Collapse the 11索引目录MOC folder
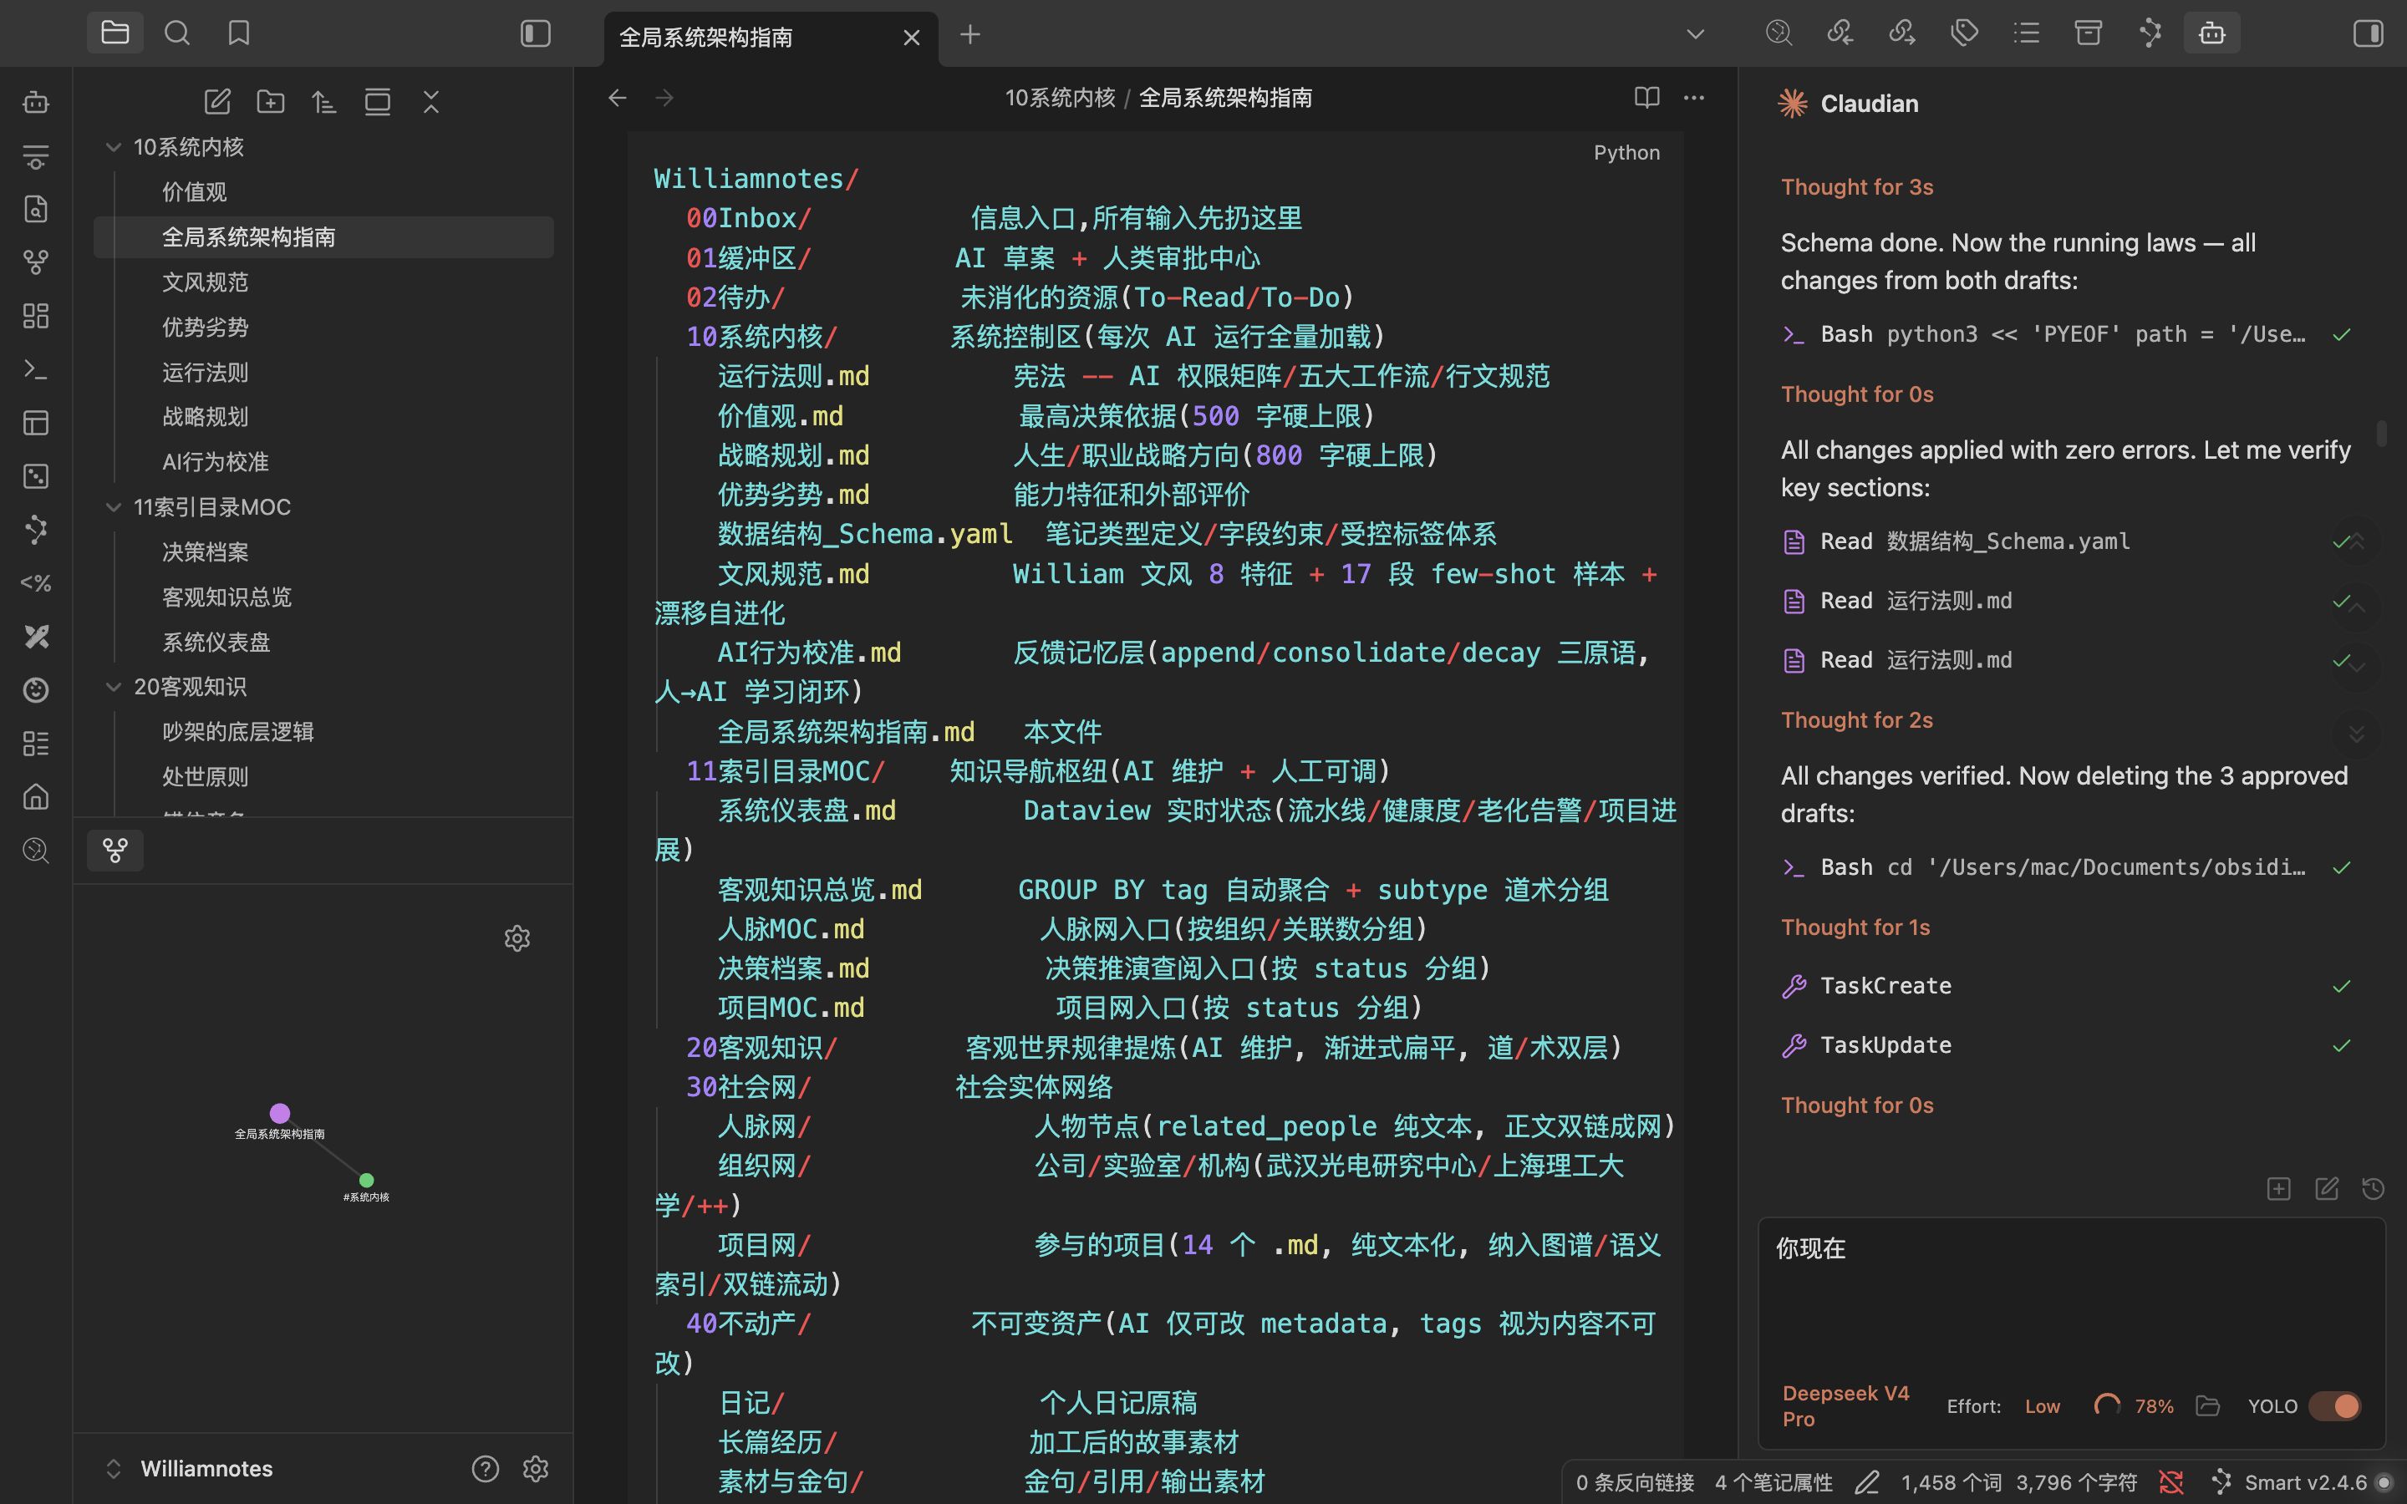This screenshot has width=2407, height=1504. point(114,507)
